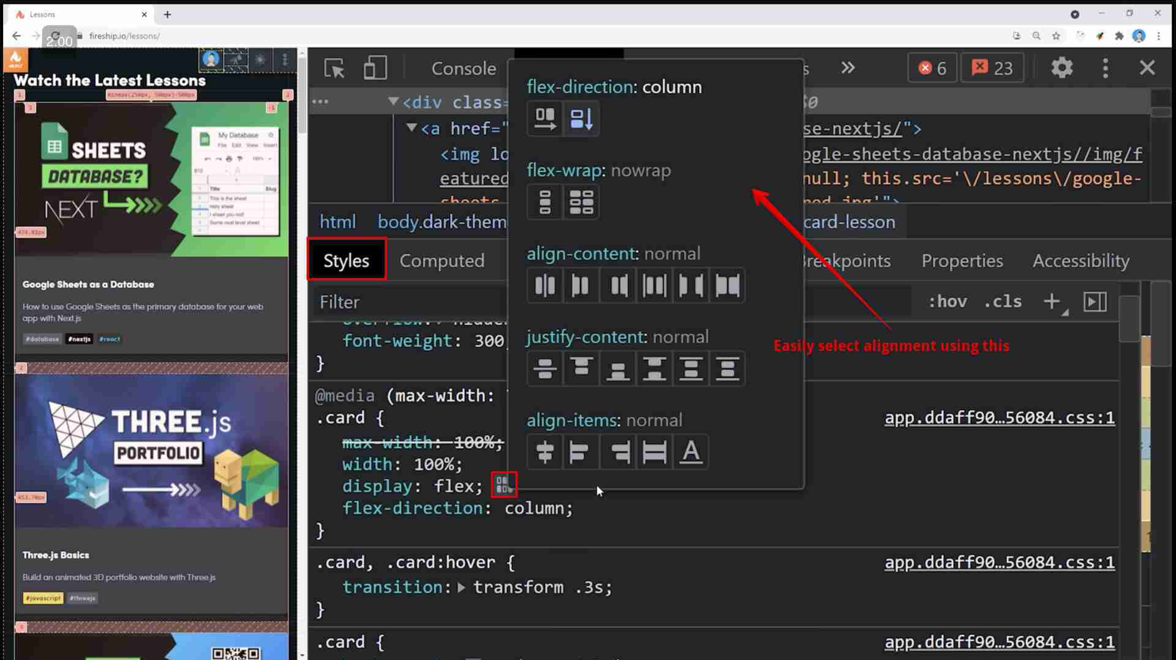Set justify-content to space-between
Image resolution: width=1176 pixels, height=660 pixels.
click(x=654, y=369)
